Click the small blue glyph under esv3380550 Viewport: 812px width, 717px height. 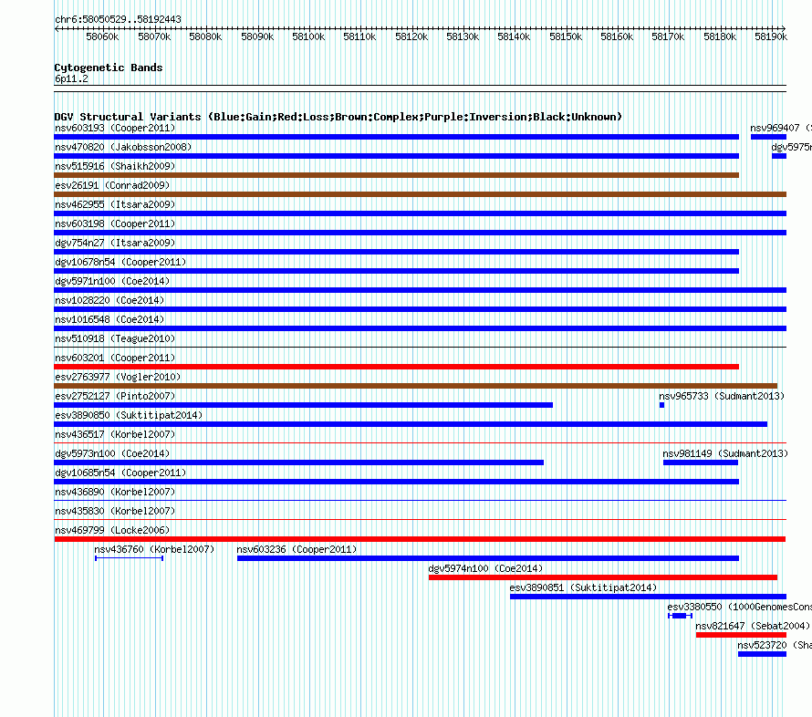tap(680, 616)
